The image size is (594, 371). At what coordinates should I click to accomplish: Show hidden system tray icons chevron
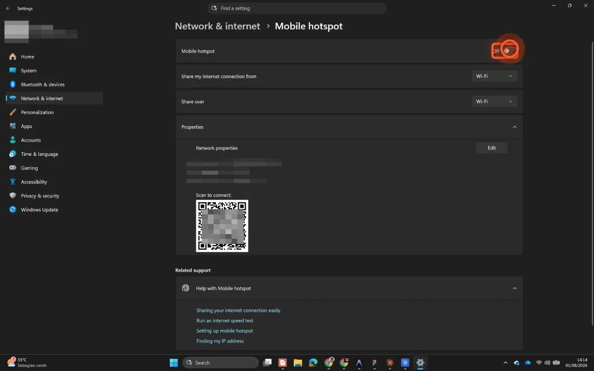[505, 363]
